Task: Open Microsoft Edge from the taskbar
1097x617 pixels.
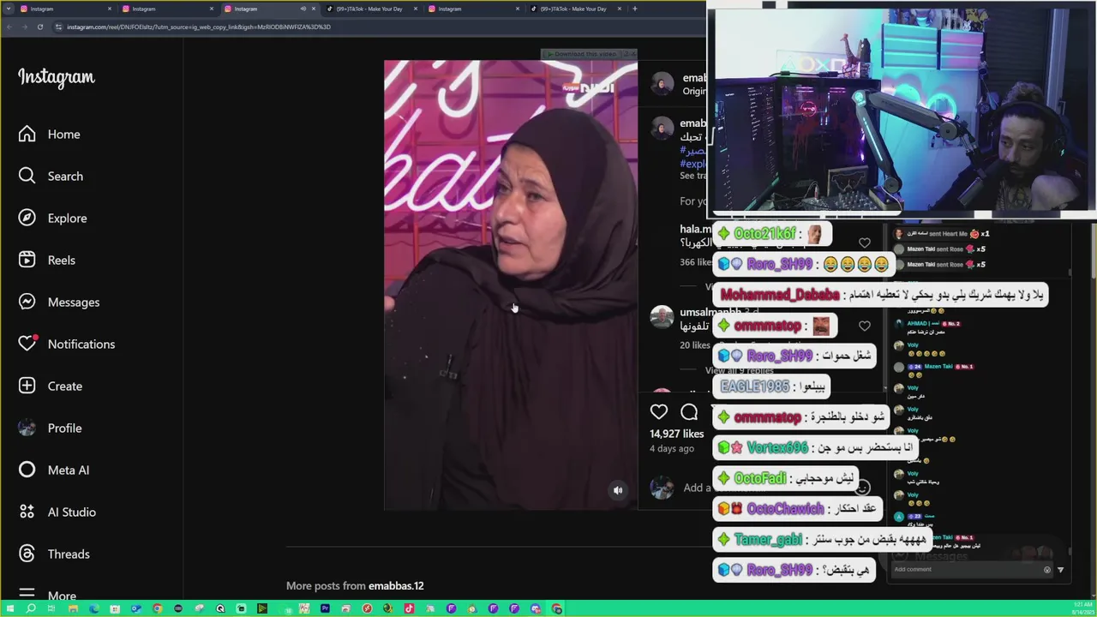Action: point(93,608)
